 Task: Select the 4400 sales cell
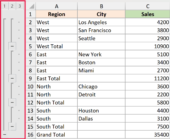[148, 110]
